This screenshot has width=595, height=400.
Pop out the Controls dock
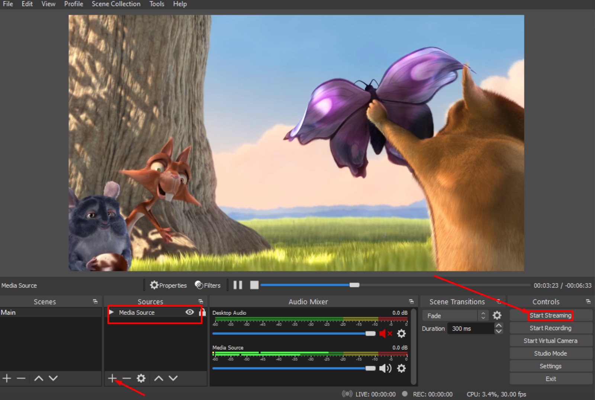tap(588, 301)
